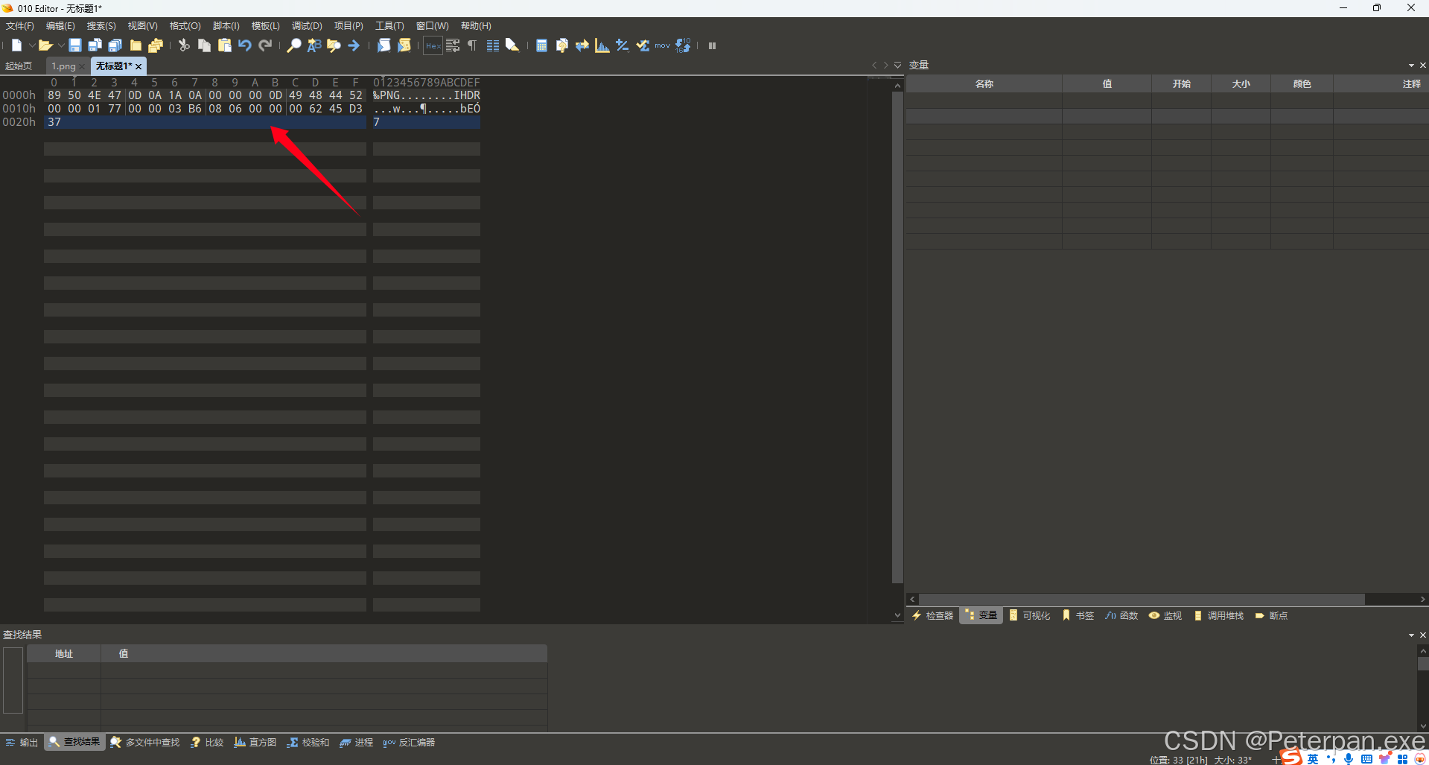Click the 地址 column header in results

[64, 654]
